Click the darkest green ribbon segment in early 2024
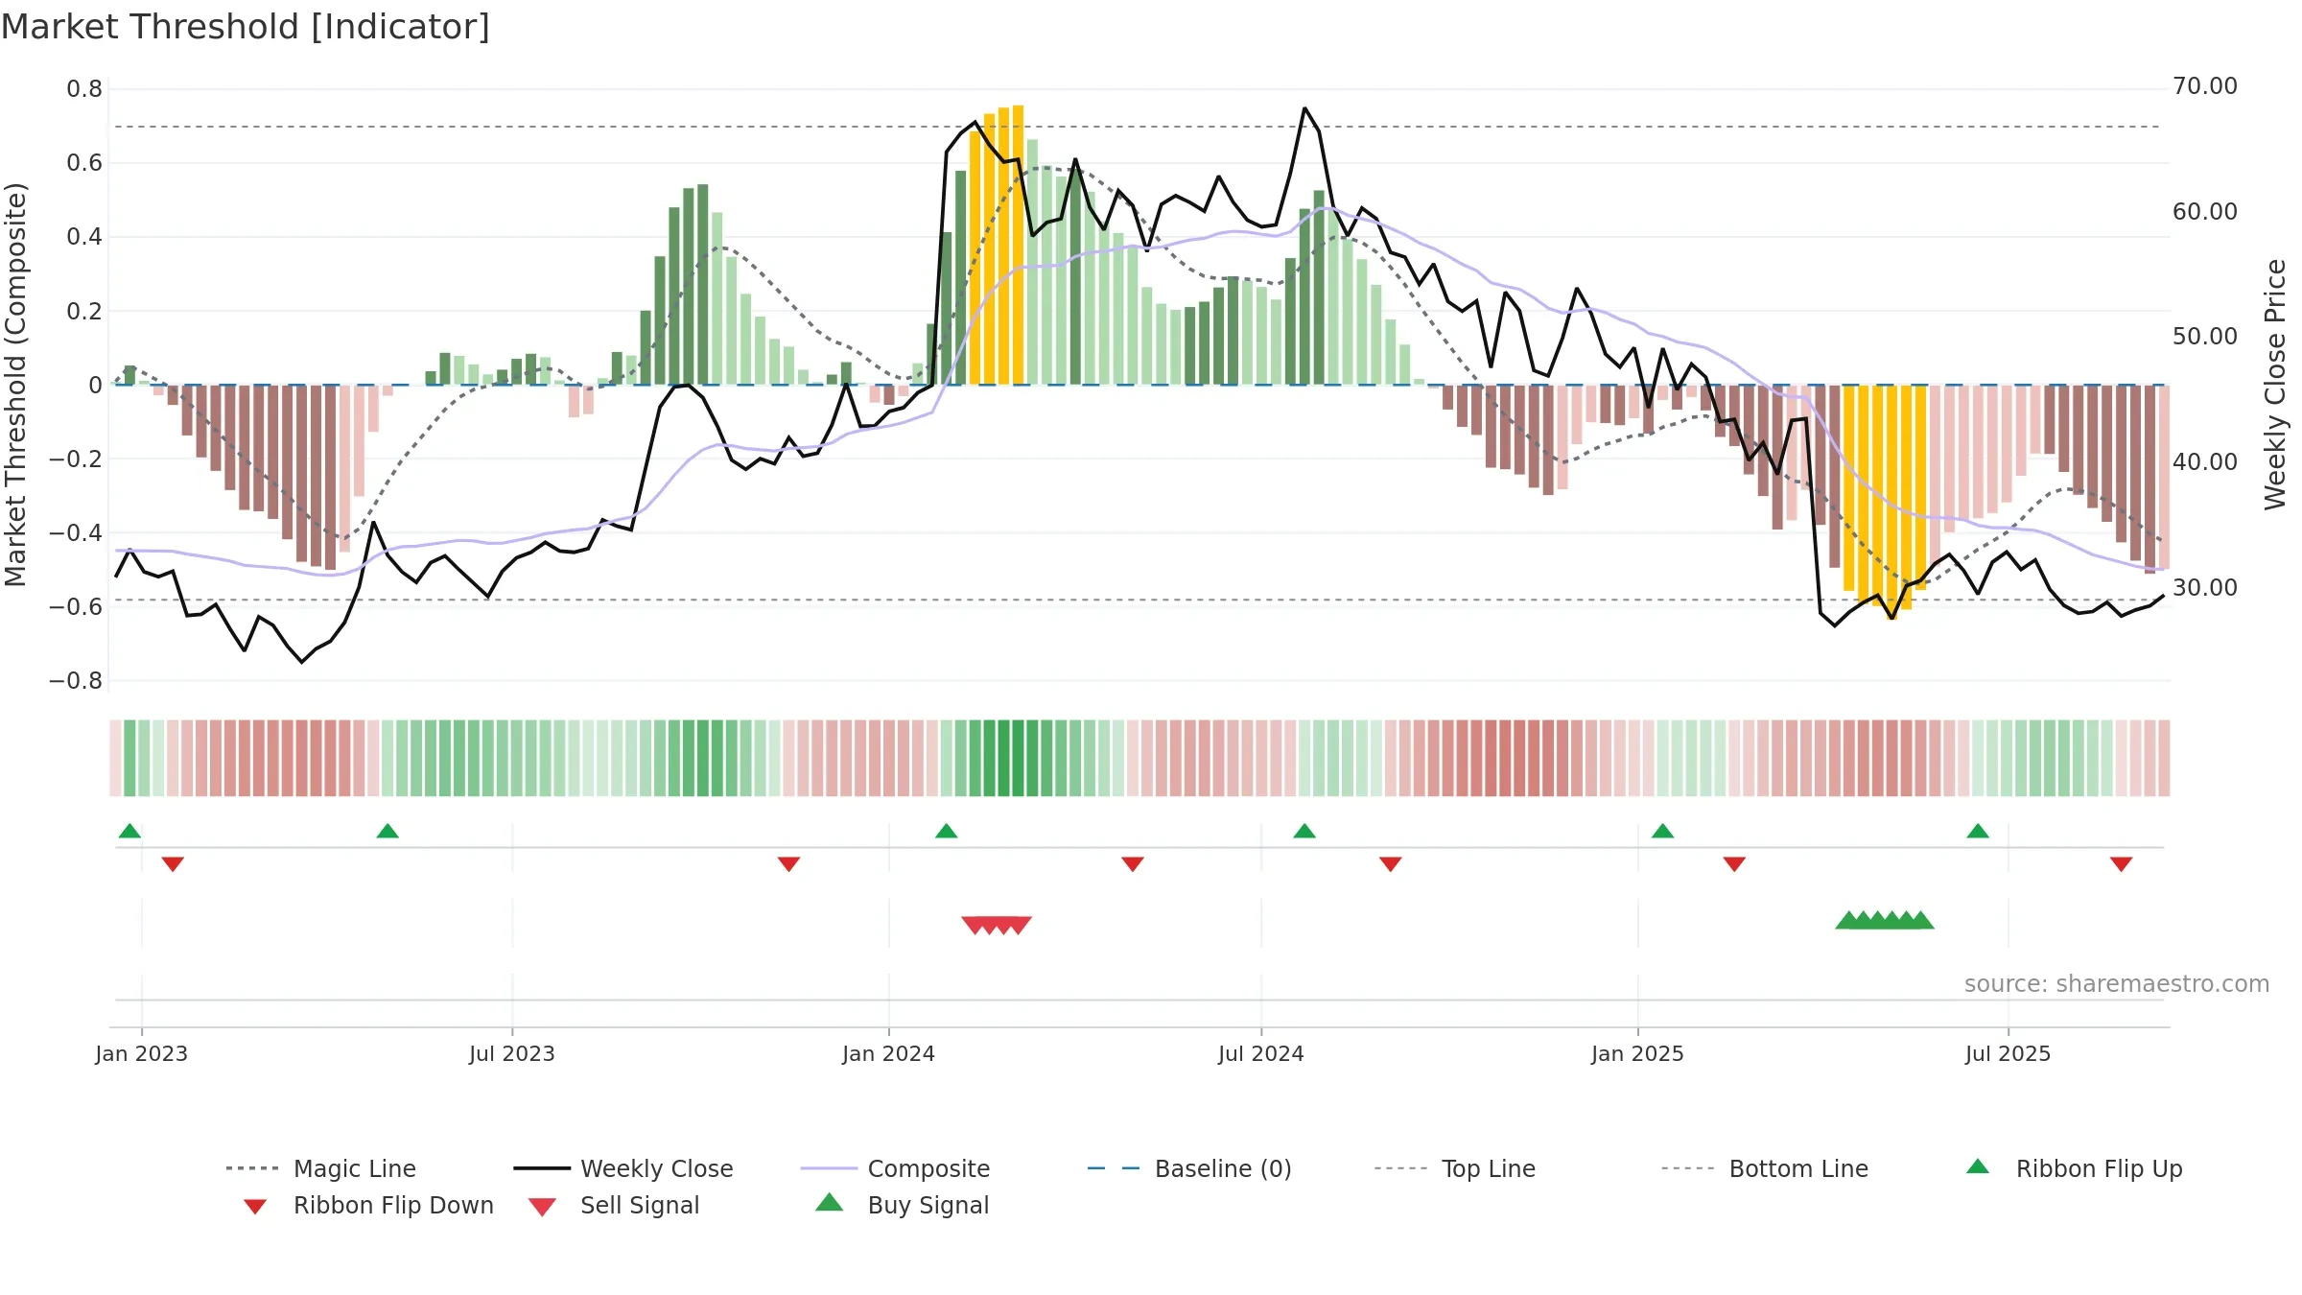 point(1004,758)
